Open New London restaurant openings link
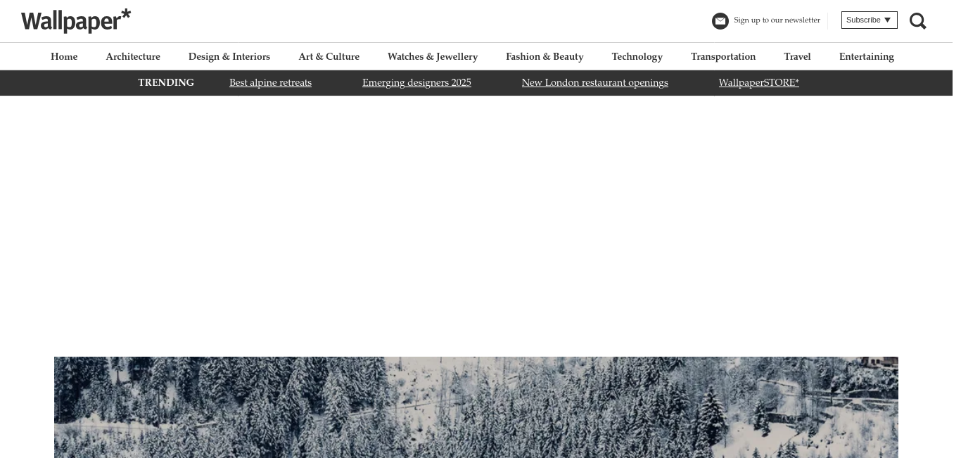This screenshot has height=458, width=961. tap(594, 82)
